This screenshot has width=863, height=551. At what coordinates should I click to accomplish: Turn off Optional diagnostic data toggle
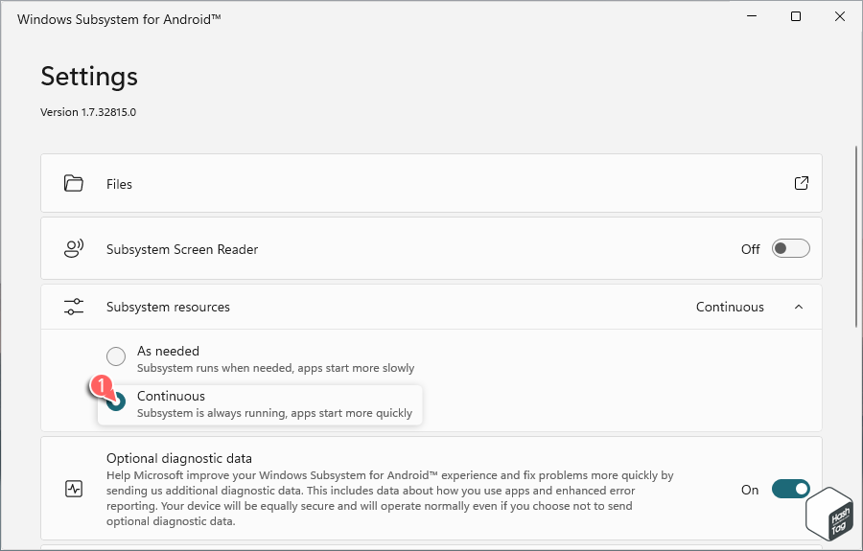click(x=790, y=489)
